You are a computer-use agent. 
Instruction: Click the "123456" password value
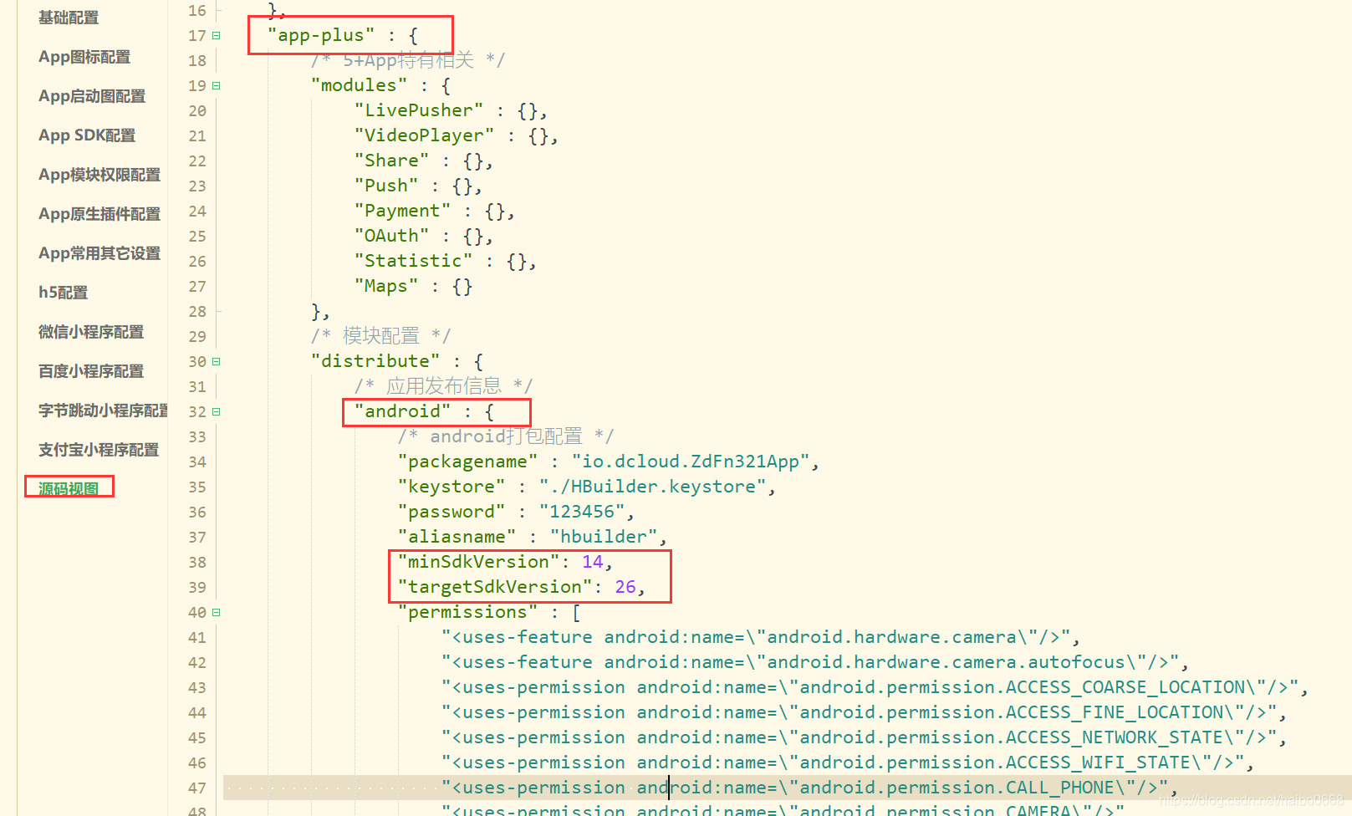582,512
